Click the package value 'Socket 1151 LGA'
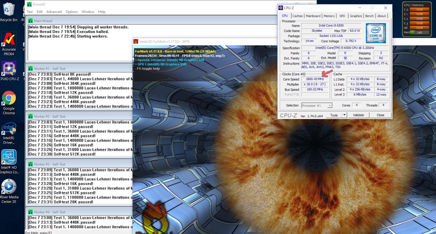The height and width of the screenshot is (234, 436). (331, 36)
